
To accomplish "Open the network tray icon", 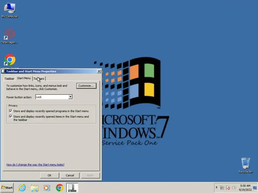I will [222, 187].
